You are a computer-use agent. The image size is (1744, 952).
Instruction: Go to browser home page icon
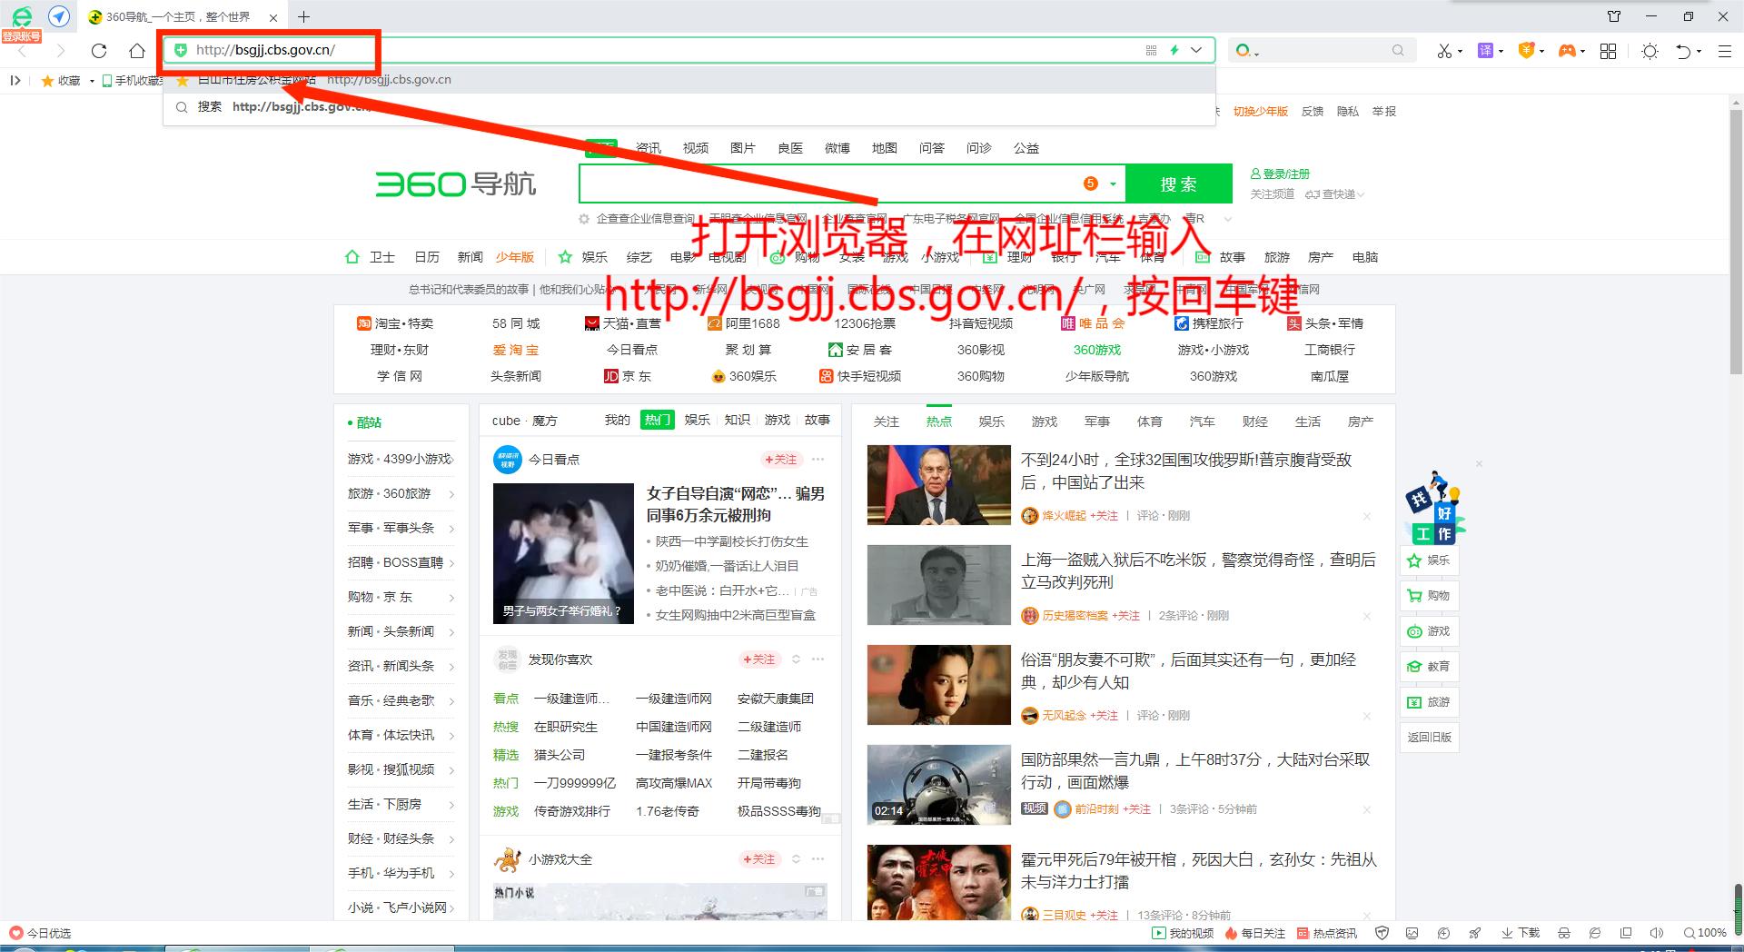(136, 51)
